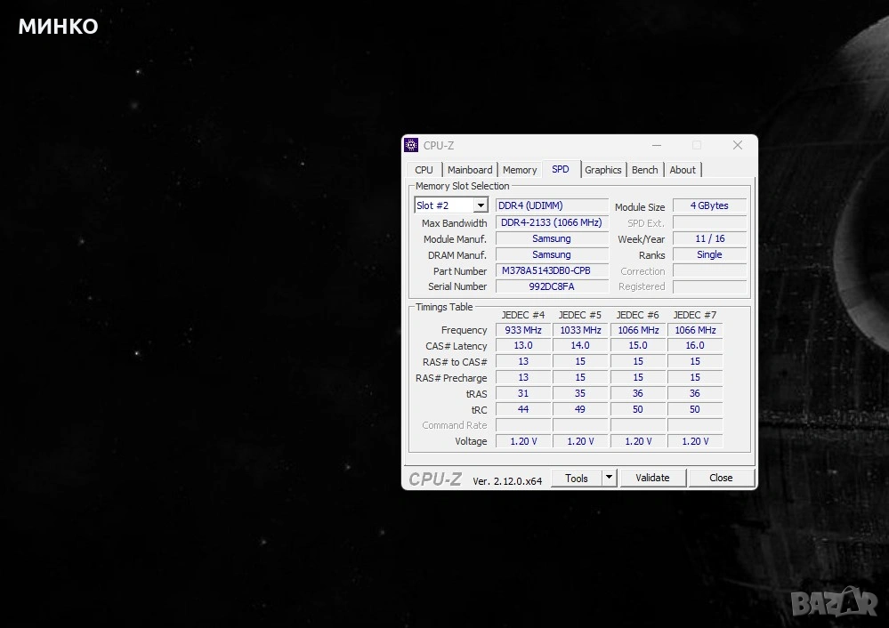The image size is (889, 628).
Task: Switch to the CPU tab
Action: point(424,170)
